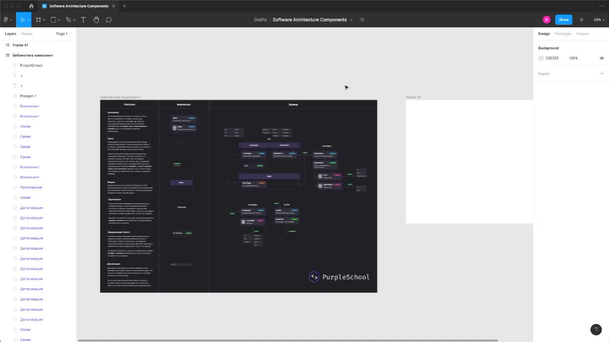Switch to the Assets tab
The width and height of the screenshot is (609, 342).
(27, 34)
